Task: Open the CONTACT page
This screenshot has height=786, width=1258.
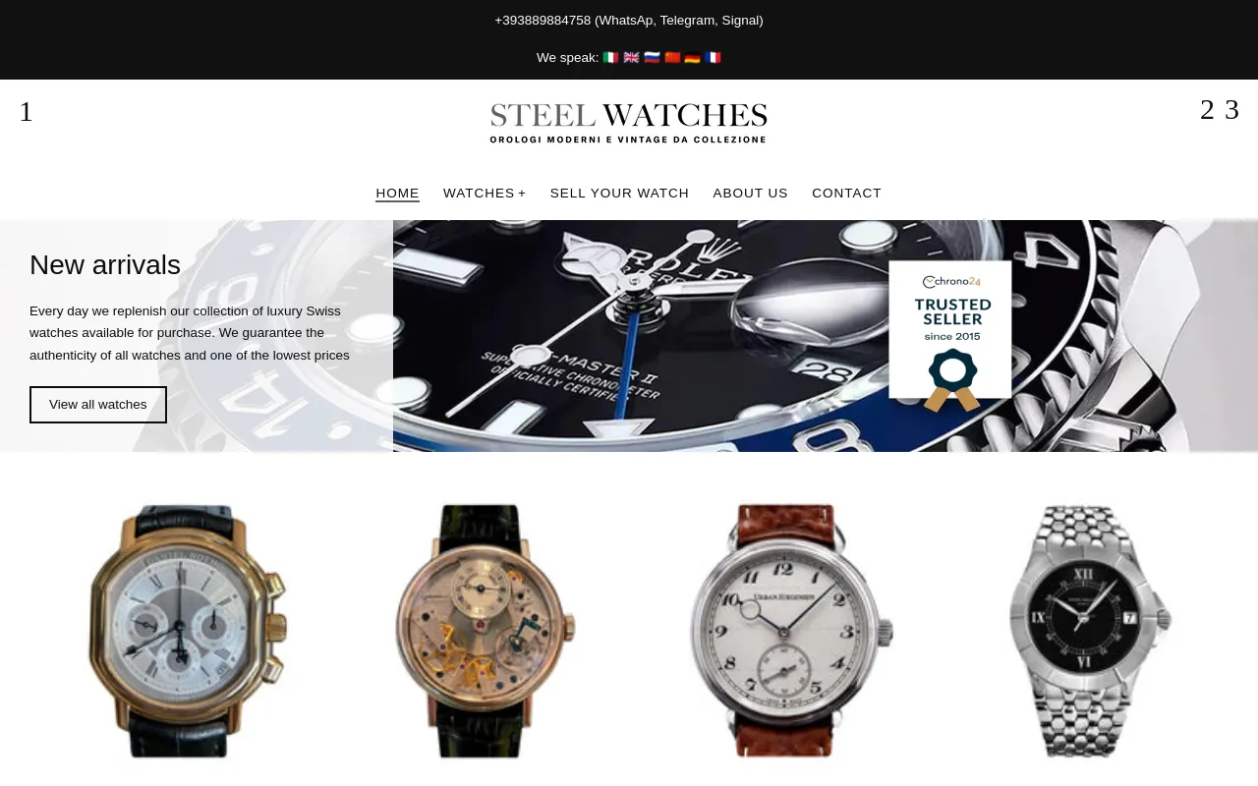Action: point(846,194)
